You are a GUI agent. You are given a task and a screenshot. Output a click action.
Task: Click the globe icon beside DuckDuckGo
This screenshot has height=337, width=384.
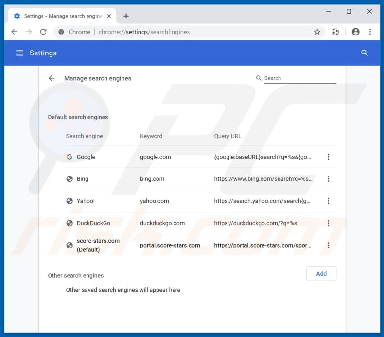click(70, 223)
